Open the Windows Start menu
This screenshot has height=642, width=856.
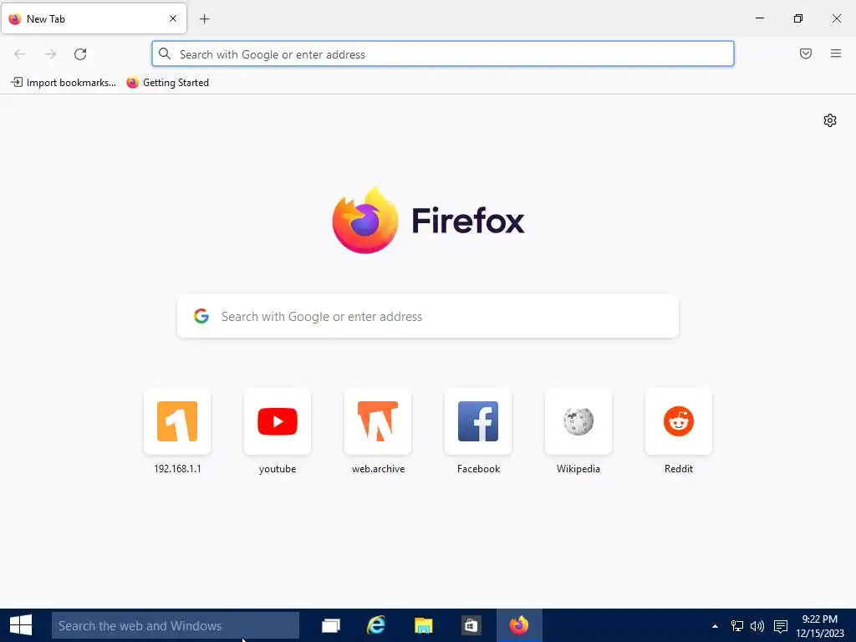pyautogui.click(x=21, y=625)
